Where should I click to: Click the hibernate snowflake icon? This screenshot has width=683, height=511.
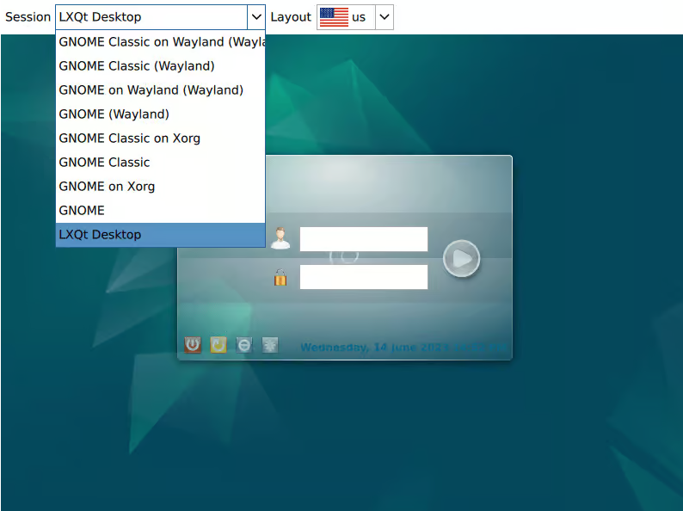[x=269, y=345]
